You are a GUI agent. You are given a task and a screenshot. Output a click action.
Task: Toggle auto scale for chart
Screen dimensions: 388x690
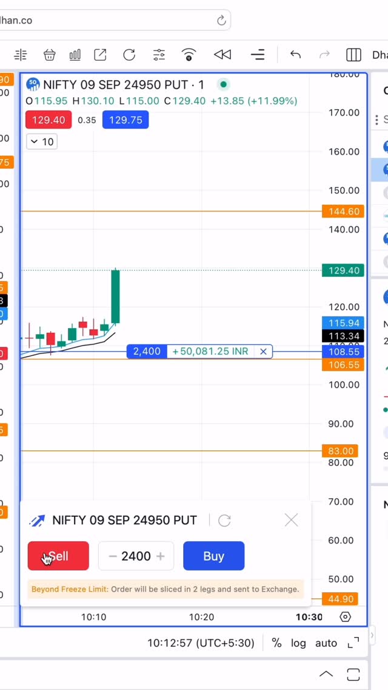pos(326,643)
